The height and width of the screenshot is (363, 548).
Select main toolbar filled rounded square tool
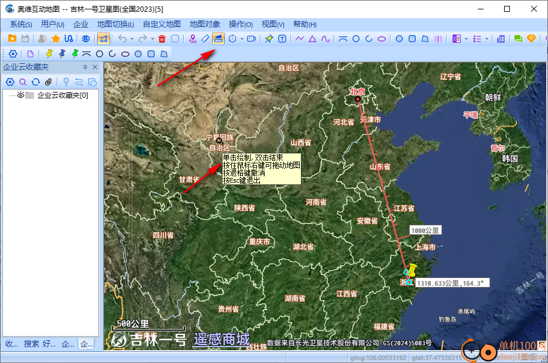pyautogui.click(x=412, y=39)
